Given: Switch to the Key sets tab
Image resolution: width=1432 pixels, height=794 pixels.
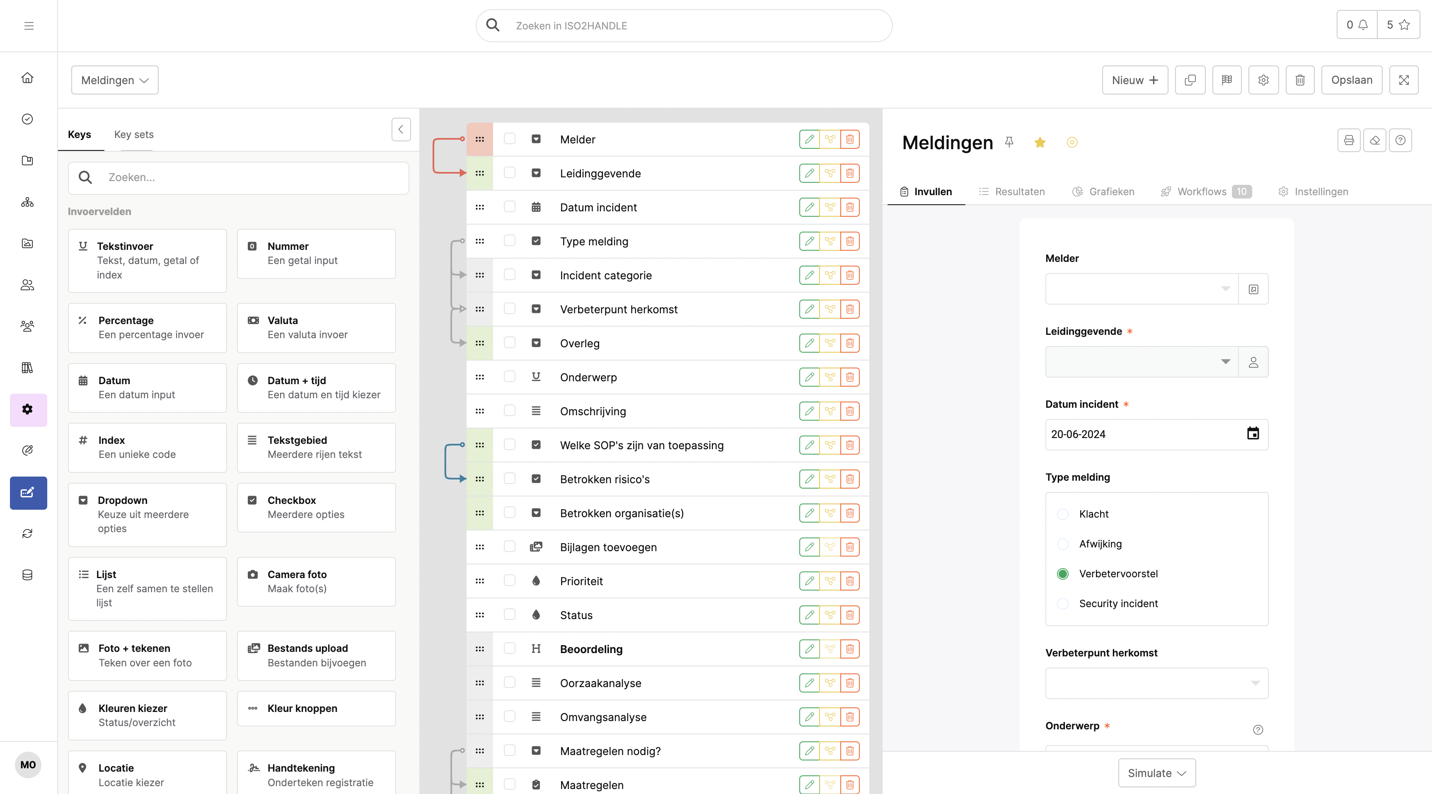Looking at the screenshot, I should [x=133, y=135].
